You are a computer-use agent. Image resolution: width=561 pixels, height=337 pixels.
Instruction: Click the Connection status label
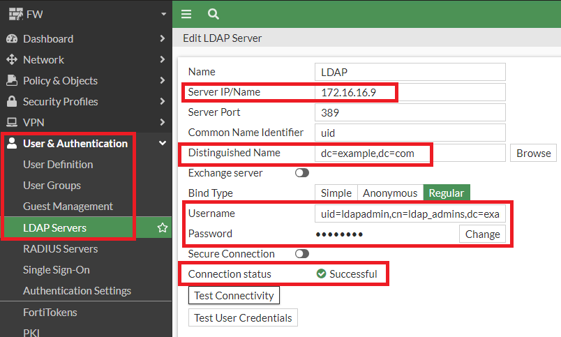point(230,274)
